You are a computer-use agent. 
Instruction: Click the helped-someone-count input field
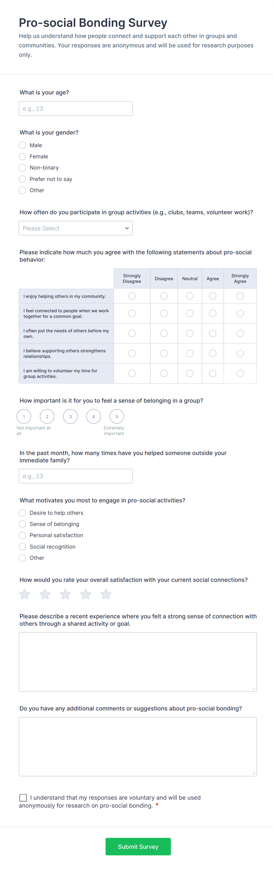[x=75, y=476]
